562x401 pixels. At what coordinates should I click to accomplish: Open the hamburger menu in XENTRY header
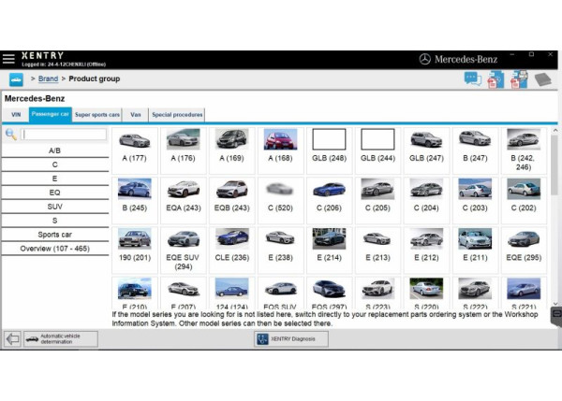pos(8,59)
